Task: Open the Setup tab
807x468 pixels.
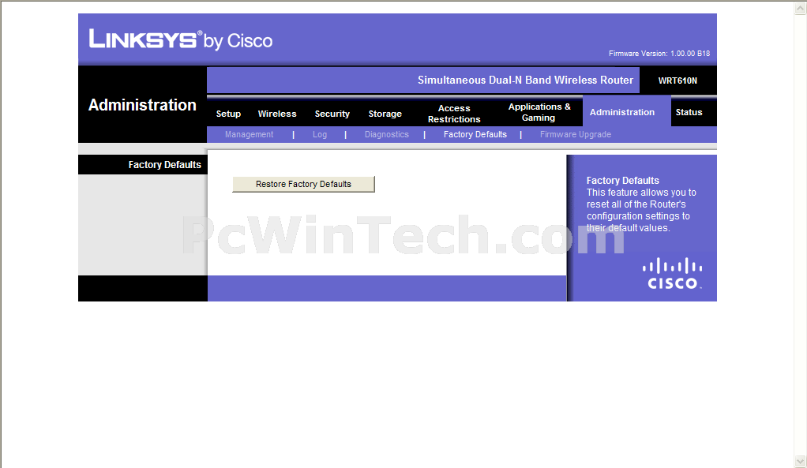Action: pos(228,114)
